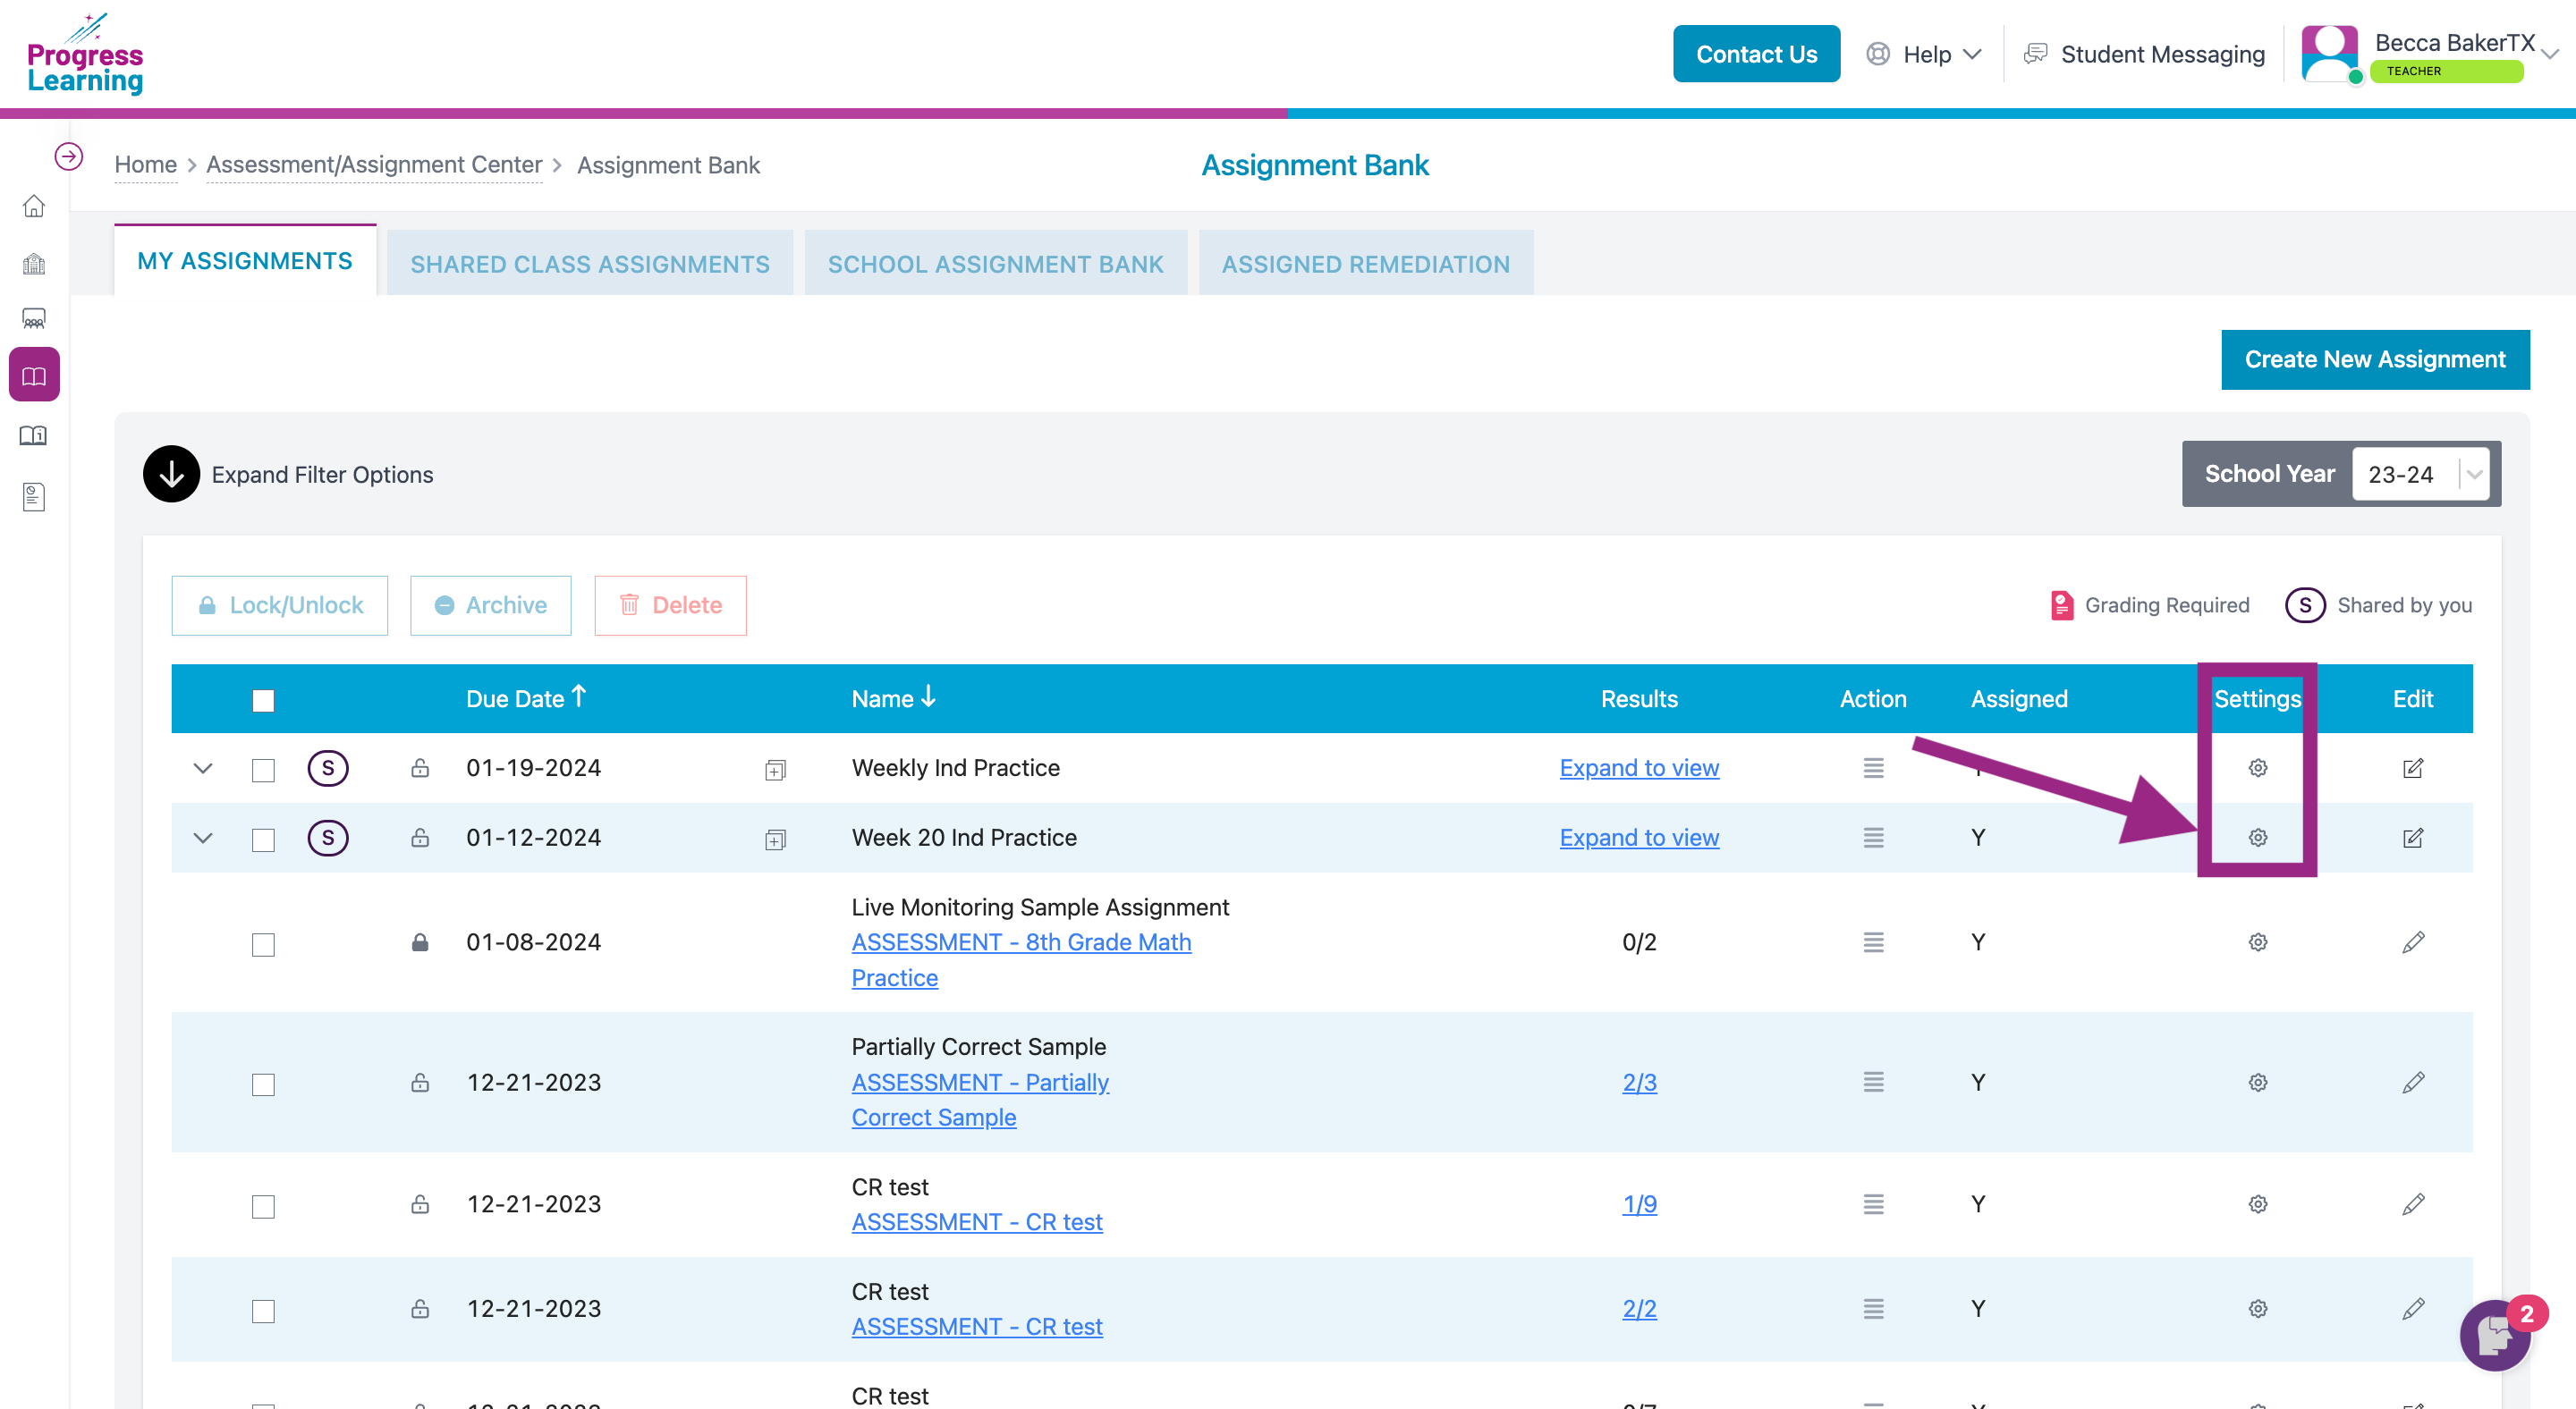2576x1409 pixels.
Task: Click the calendar icon next to Weekly Ind Practice due date
Action: [x=777, y=767]
